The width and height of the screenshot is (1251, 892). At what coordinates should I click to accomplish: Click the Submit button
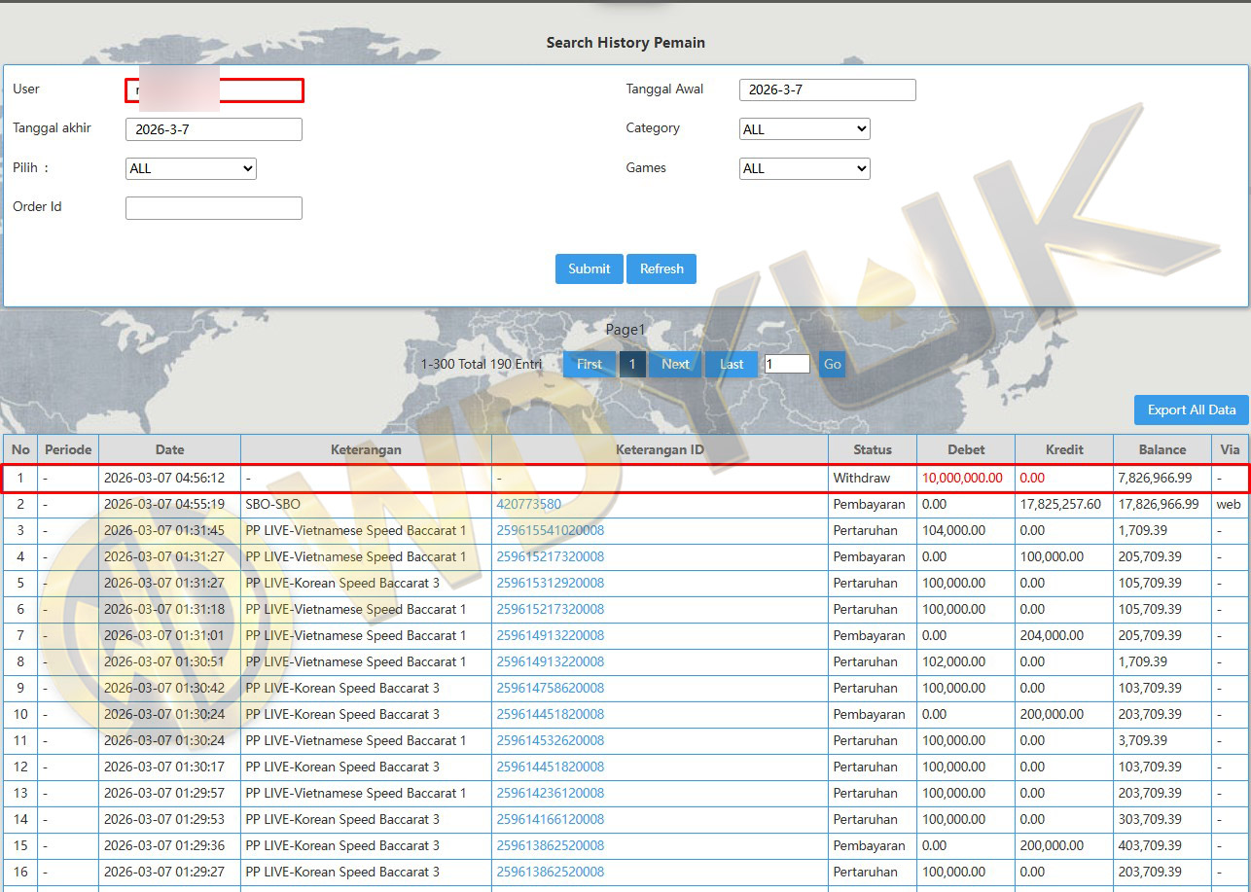coord(589,268)
